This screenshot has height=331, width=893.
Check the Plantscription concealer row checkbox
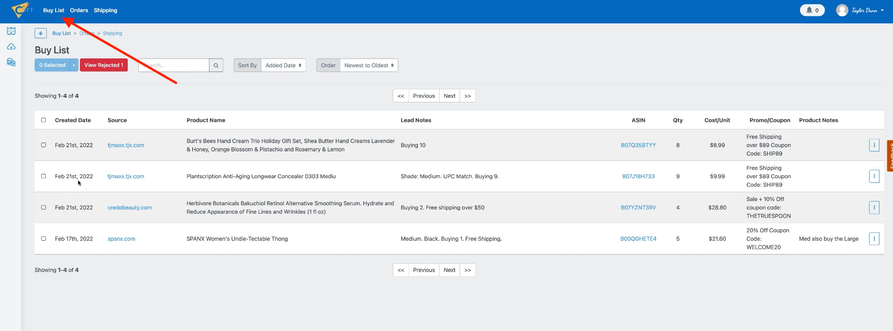[43, 176]
